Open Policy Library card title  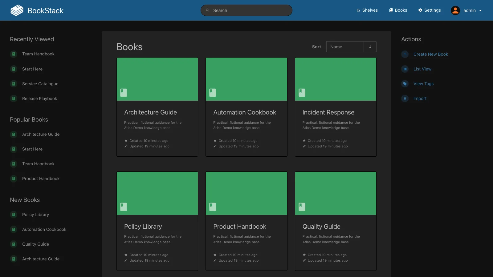[143, 227]
